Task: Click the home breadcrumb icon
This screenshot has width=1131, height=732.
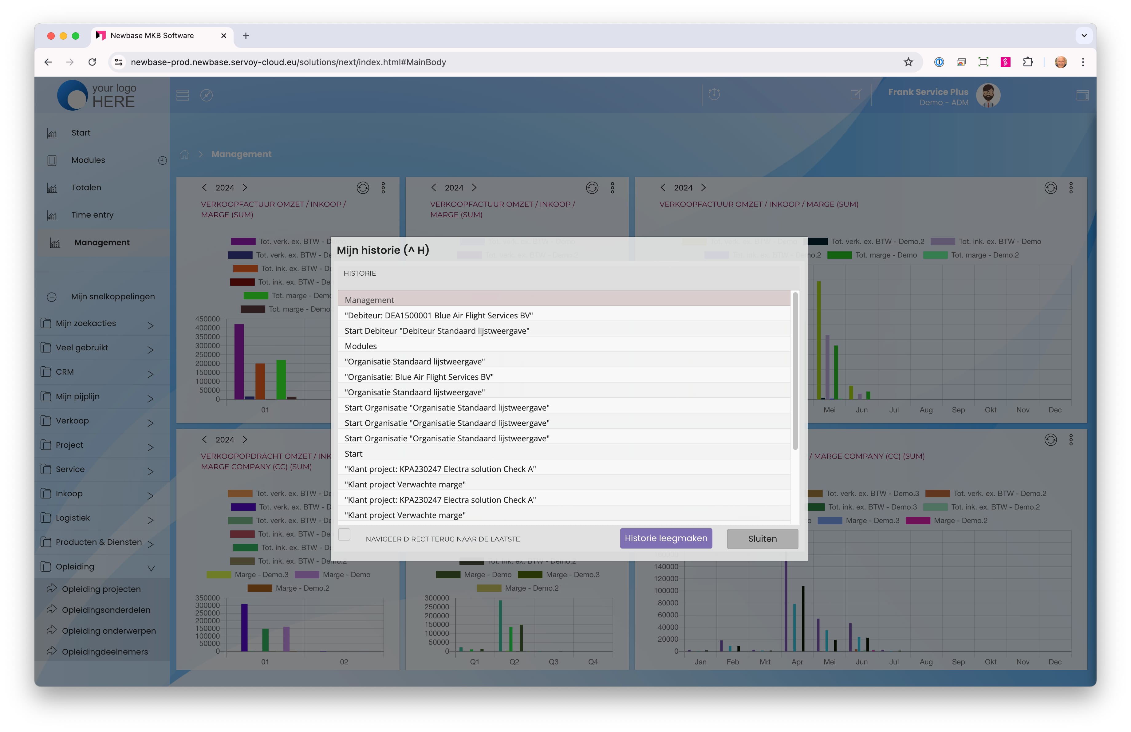Action: coord(184,154)
